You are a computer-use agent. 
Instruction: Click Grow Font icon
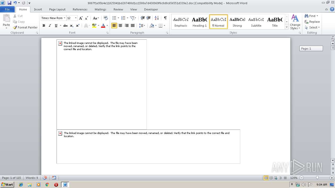pyautogui.click(x=81, y=18)
